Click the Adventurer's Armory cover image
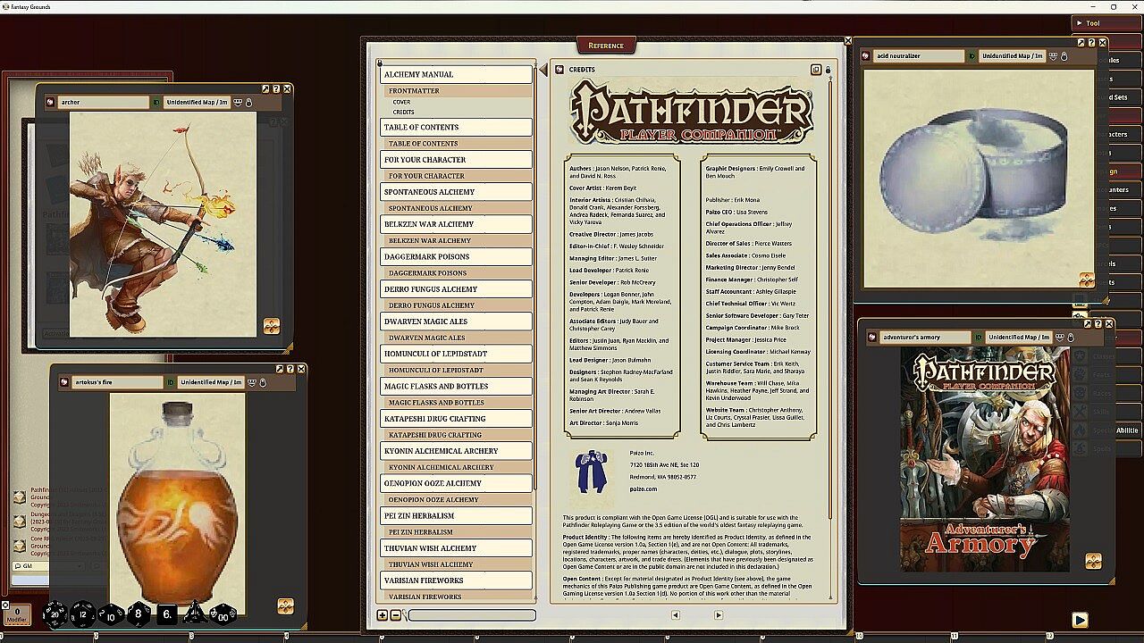1144x643 pixels. pyautogui.click(x=985, y=459)
